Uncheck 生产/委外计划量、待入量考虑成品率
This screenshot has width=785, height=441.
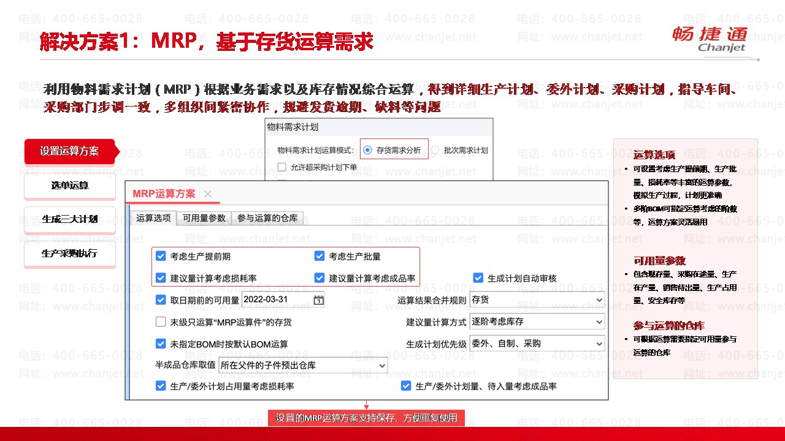pos(406,386)
